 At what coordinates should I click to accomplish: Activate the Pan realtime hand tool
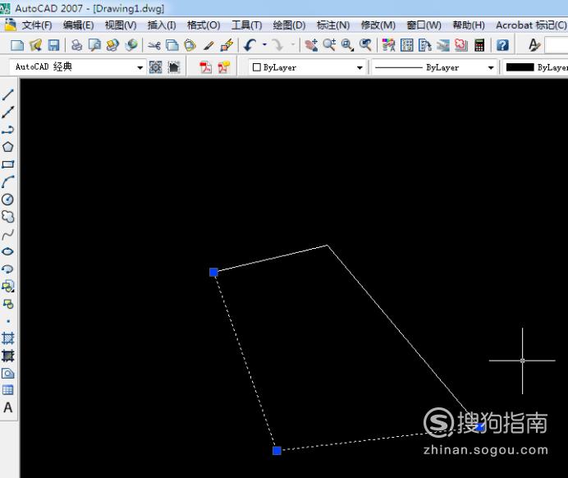[x=311, y=45]
